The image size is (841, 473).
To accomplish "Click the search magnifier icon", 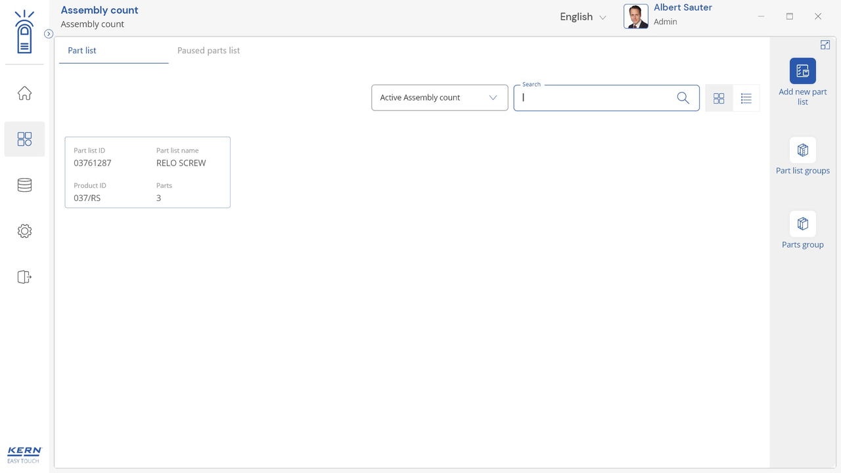I will pyautogui.click(x=683, y=98).
